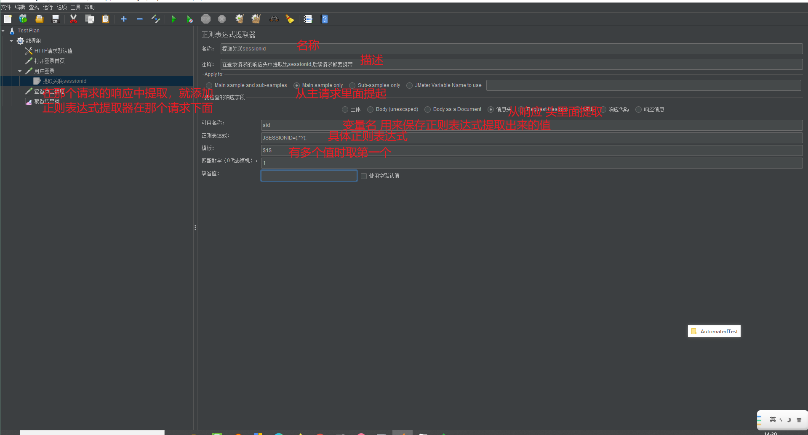Open help with the question mark icon

coord(324,19)
